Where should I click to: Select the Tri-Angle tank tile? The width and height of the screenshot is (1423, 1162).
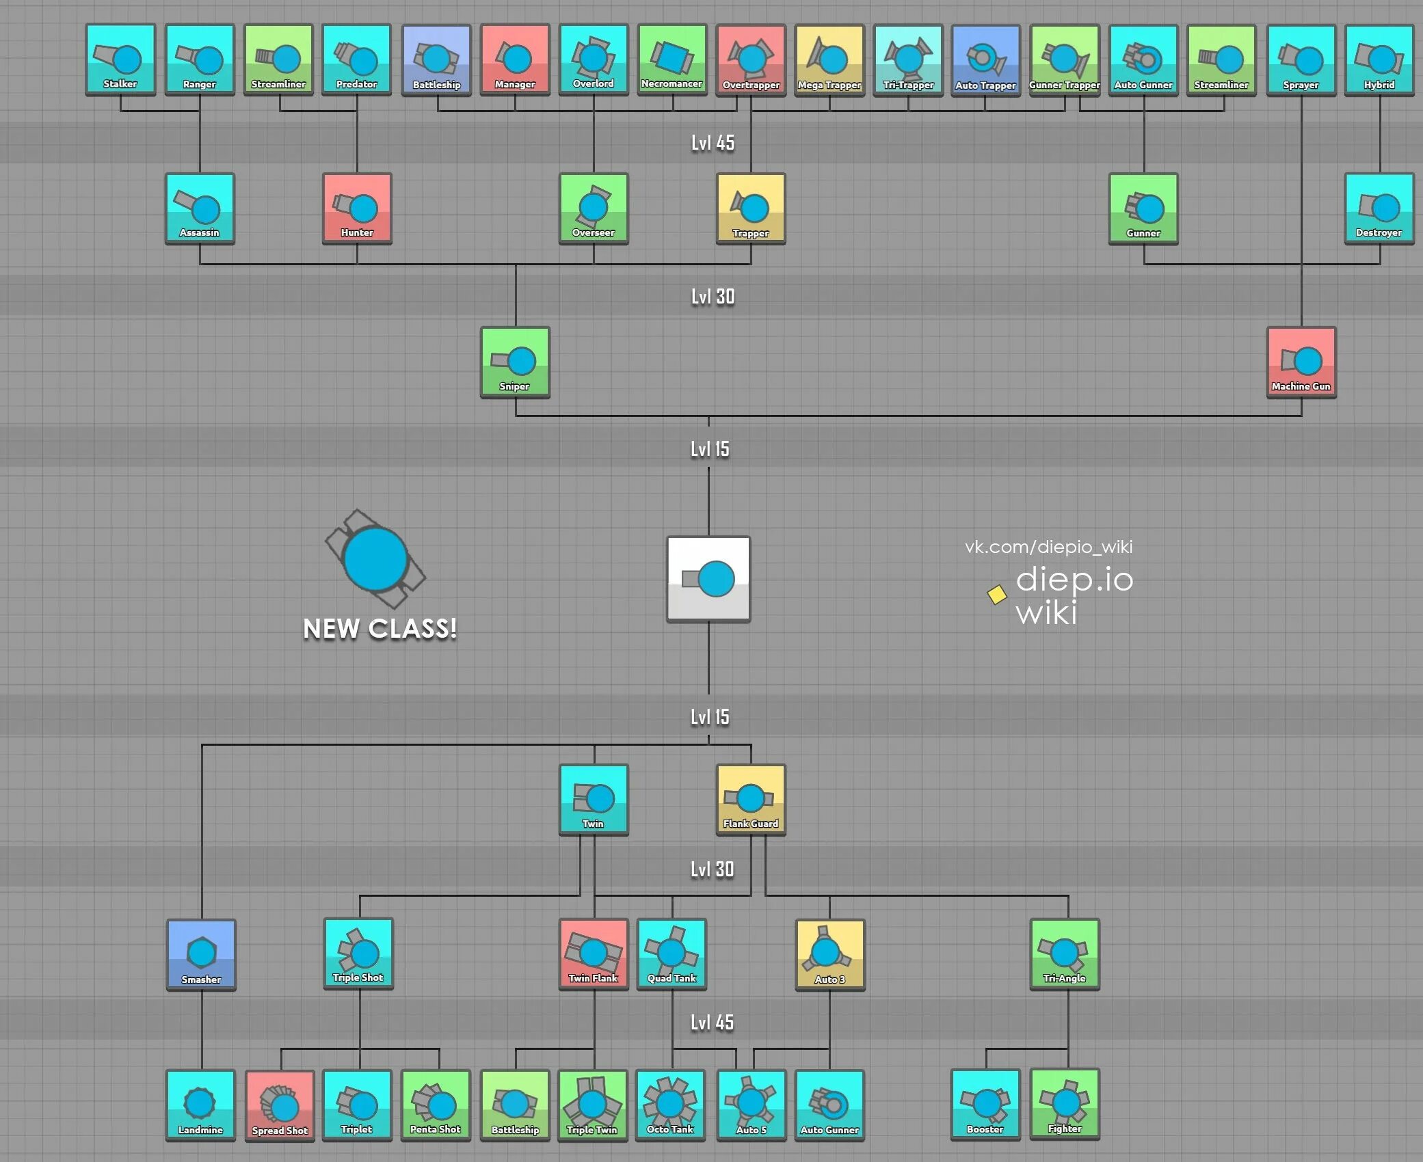1065,954
